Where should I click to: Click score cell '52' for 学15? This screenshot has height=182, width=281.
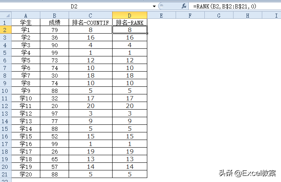[x=54, y=136]
